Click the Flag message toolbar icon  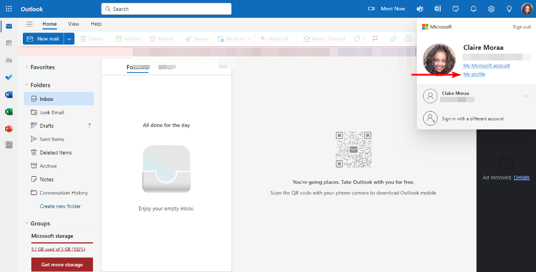pyautogui.click(x=375, y=39)
